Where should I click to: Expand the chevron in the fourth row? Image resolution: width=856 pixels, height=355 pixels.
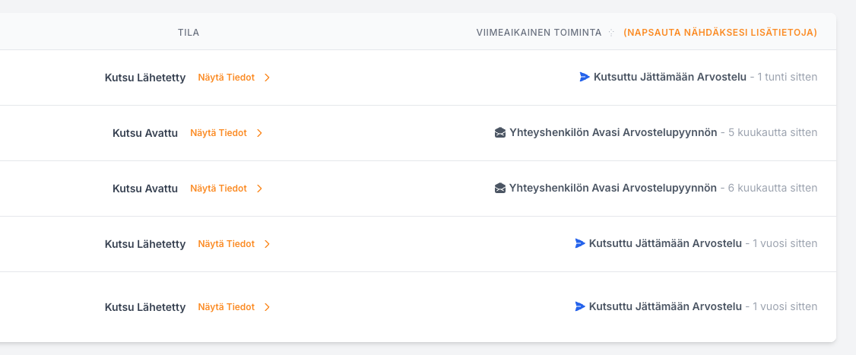(267, 244)
